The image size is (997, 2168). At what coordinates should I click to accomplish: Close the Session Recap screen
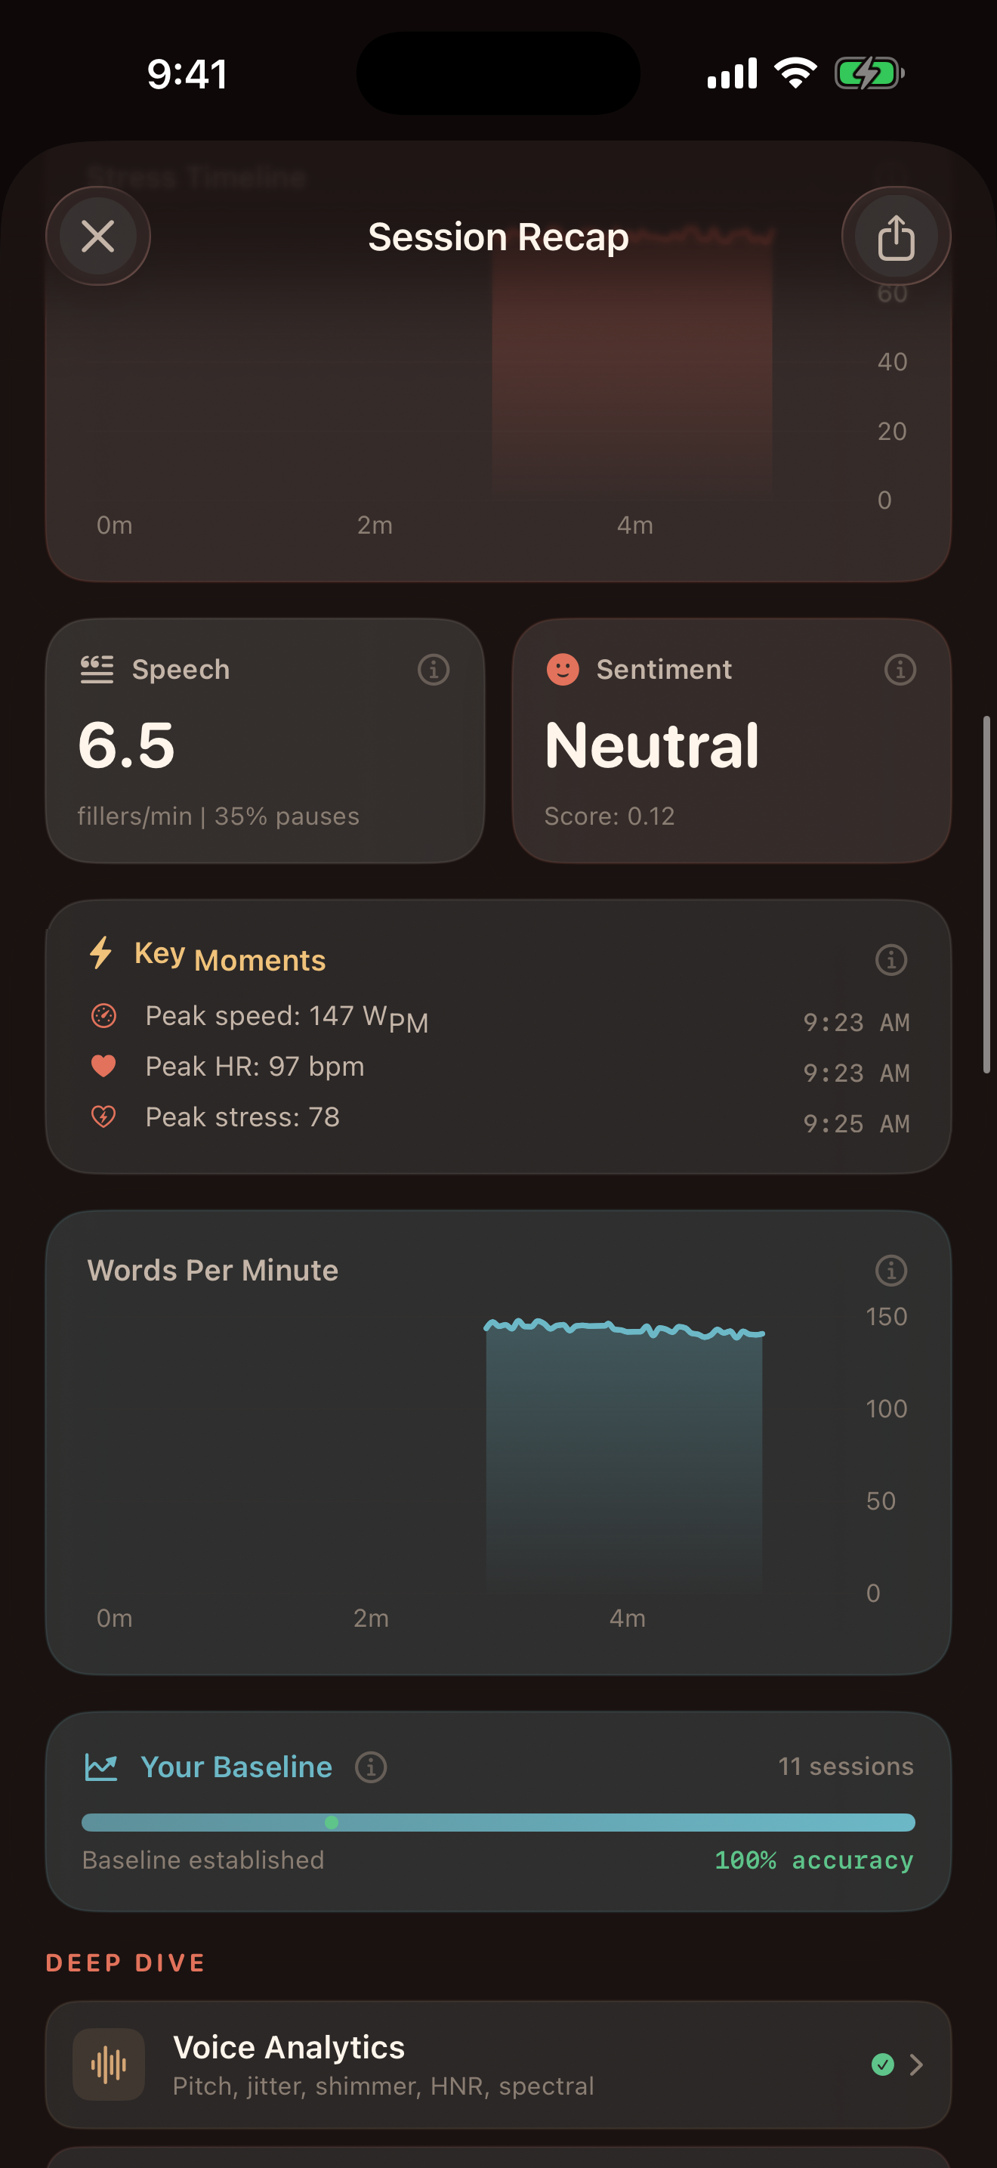[x=98, y=237]
